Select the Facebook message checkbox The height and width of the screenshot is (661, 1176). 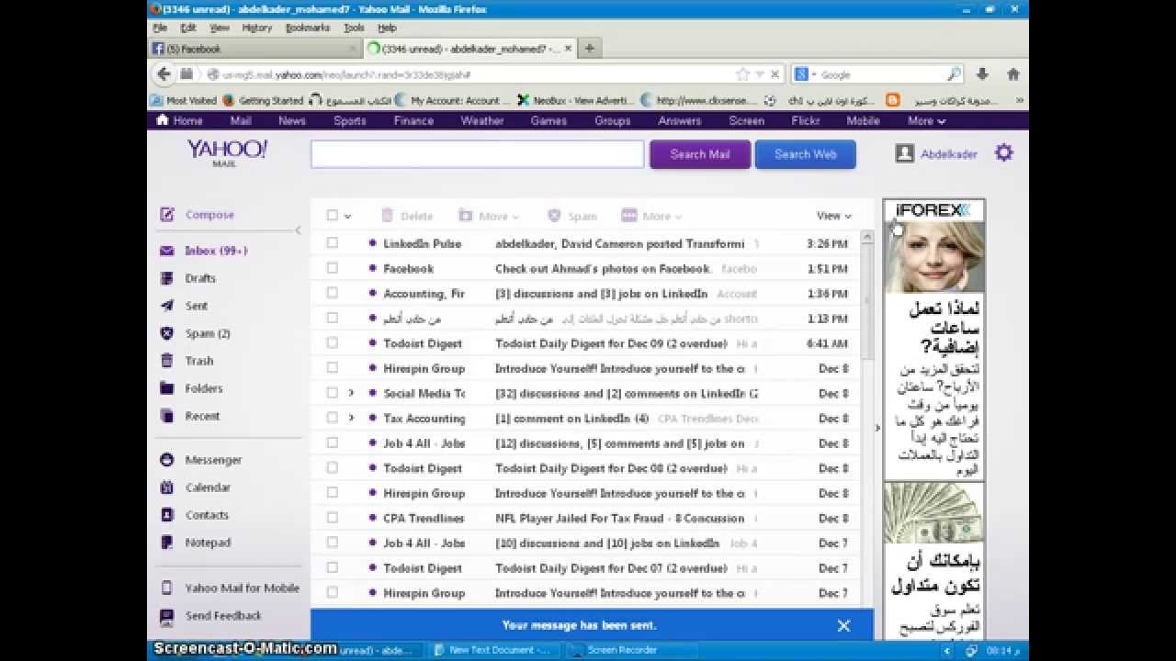(x=333, y=268)
